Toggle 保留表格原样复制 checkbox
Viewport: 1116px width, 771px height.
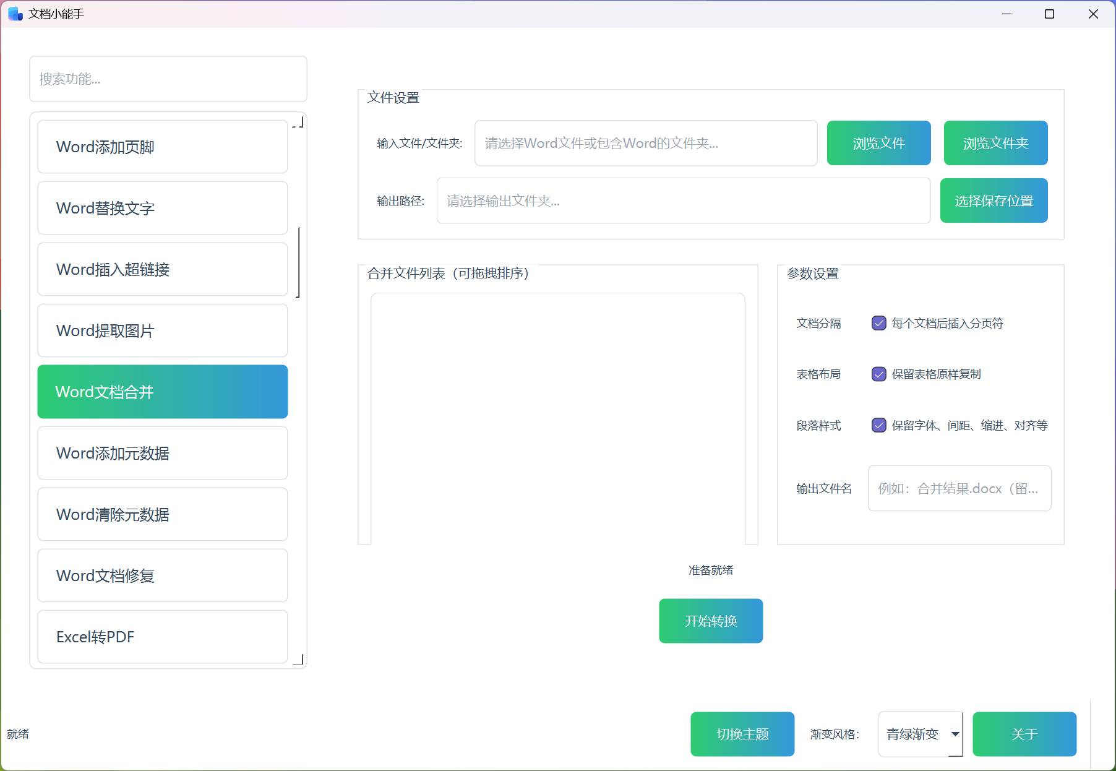point(879,374)
